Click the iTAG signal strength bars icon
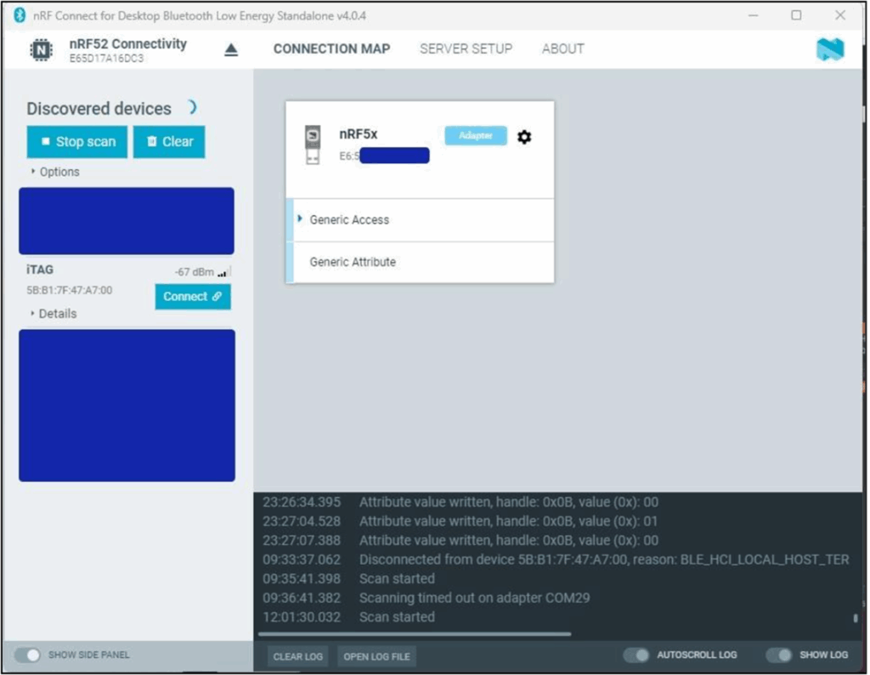The image size is (870, 675). (x=223, y=272)
